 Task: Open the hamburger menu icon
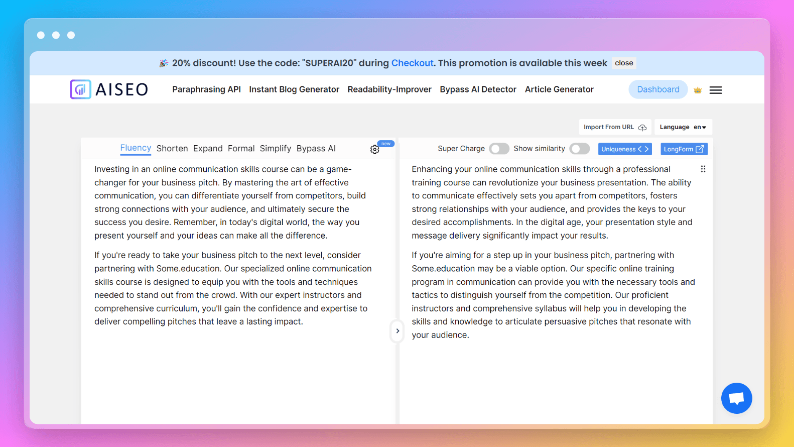pyautogui.click(x=715, y=90)
